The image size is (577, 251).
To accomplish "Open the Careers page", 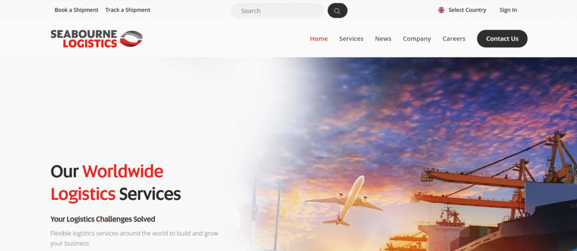I will tap(454, 39).
